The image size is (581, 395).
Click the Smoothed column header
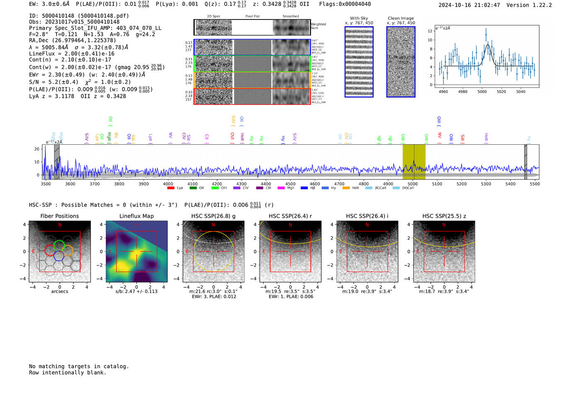(291, 17)
